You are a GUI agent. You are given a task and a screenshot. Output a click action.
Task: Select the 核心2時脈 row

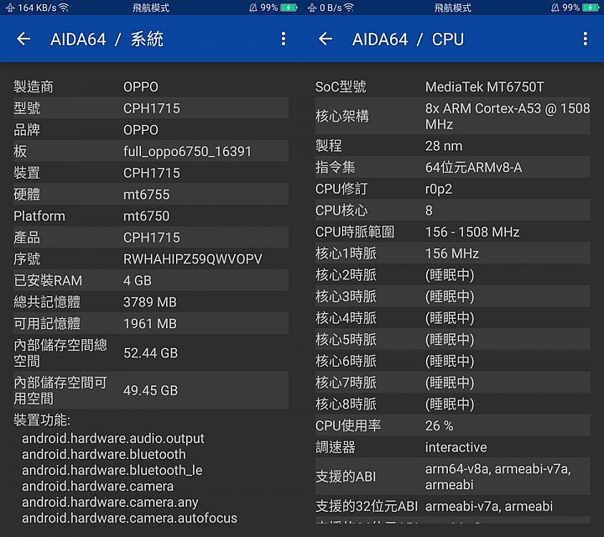[453, 275]
